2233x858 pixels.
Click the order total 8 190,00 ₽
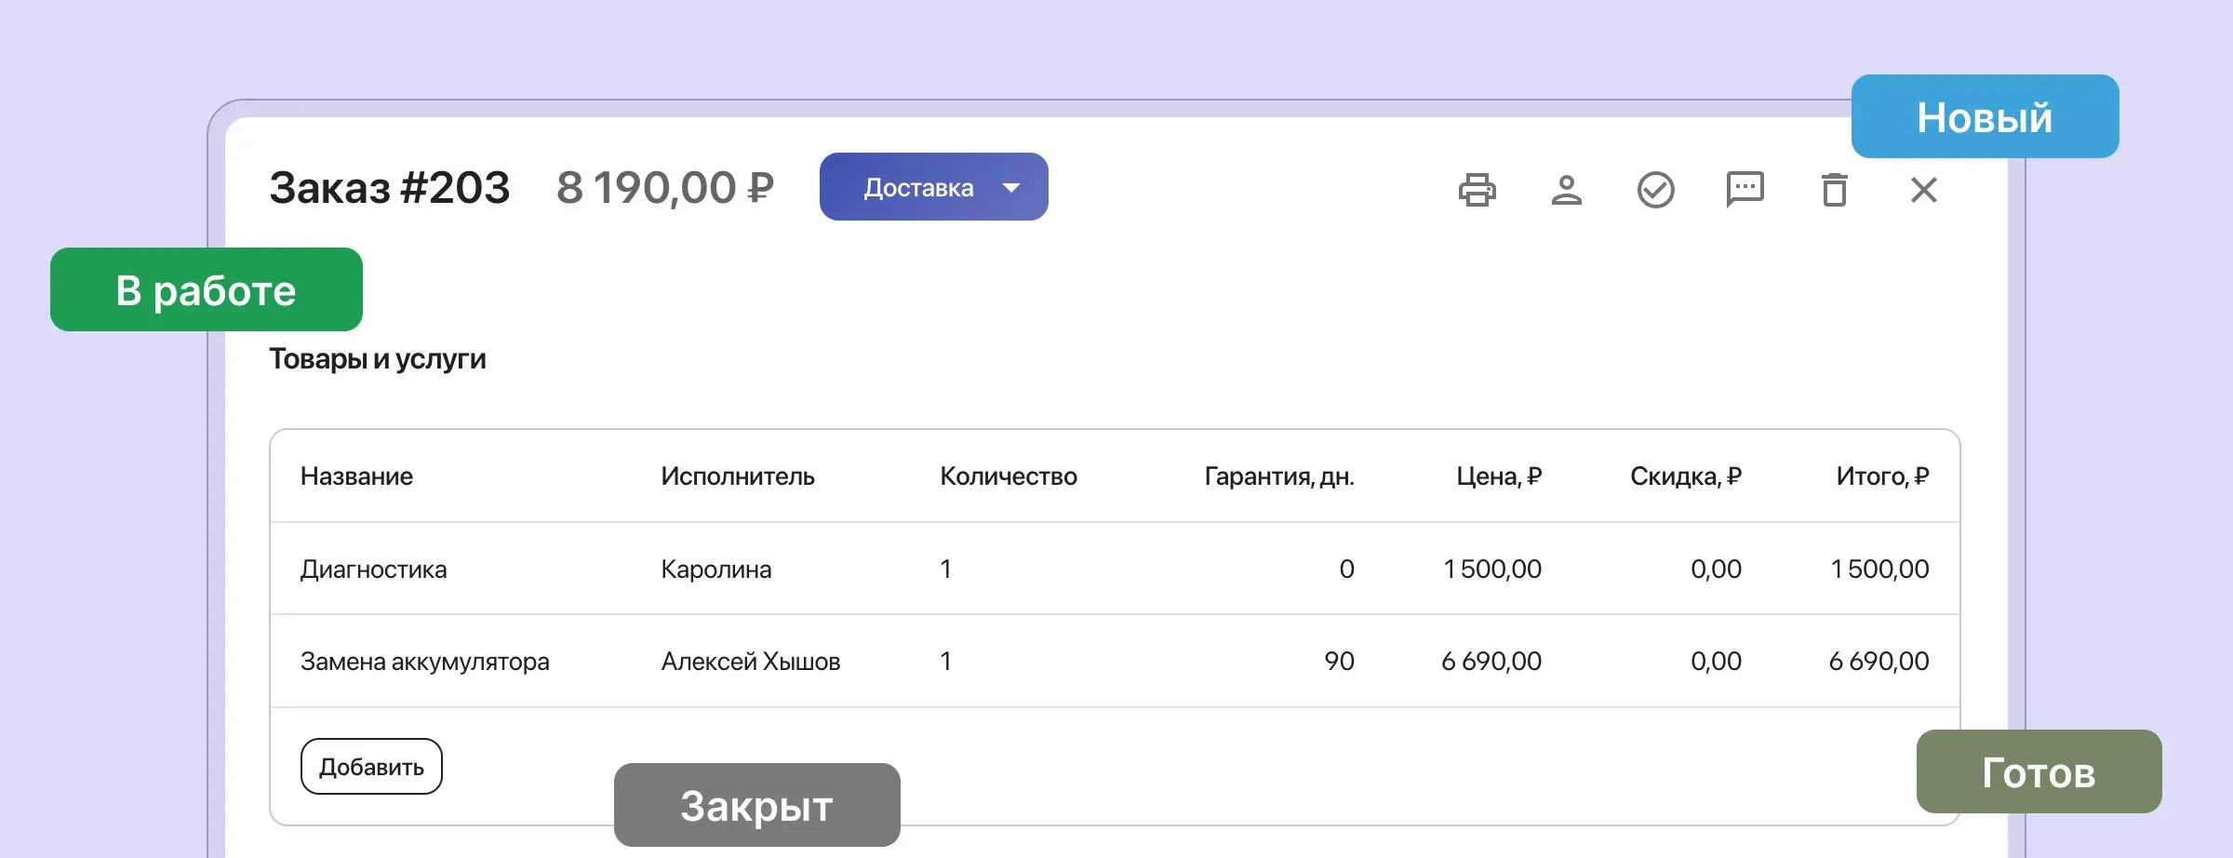click(x=666, y=186)
